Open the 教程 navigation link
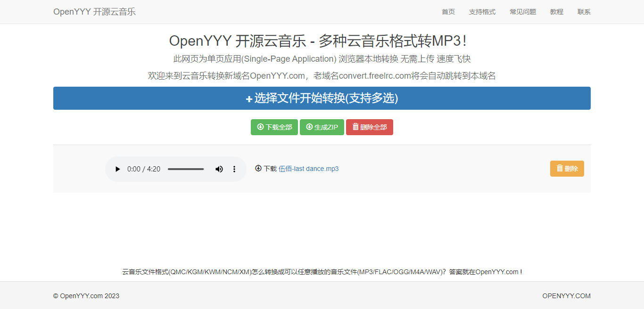This screenshot has height=309, width=644. [557, 12]
